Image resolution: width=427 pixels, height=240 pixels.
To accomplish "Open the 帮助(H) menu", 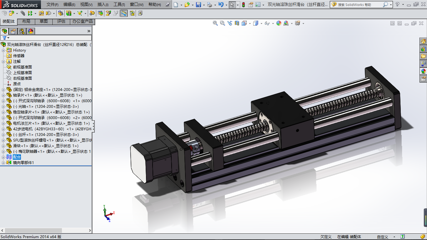I will coord(155,5).
